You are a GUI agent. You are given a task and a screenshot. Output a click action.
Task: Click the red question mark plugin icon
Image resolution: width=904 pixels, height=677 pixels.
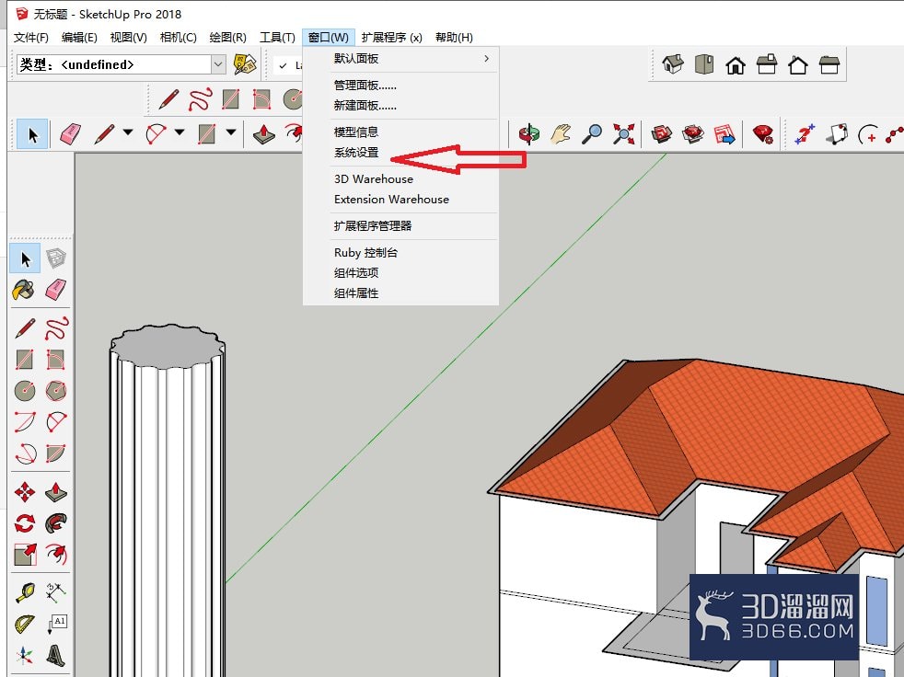(805, 133)
